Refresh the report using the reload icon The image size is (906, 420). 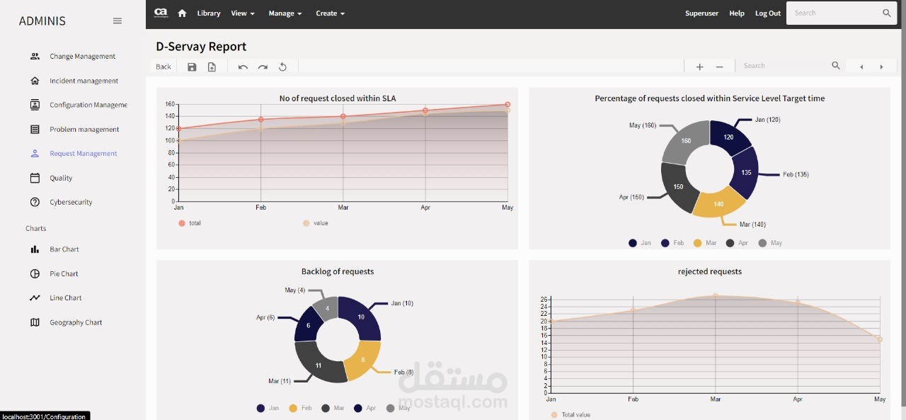(282, 66)
